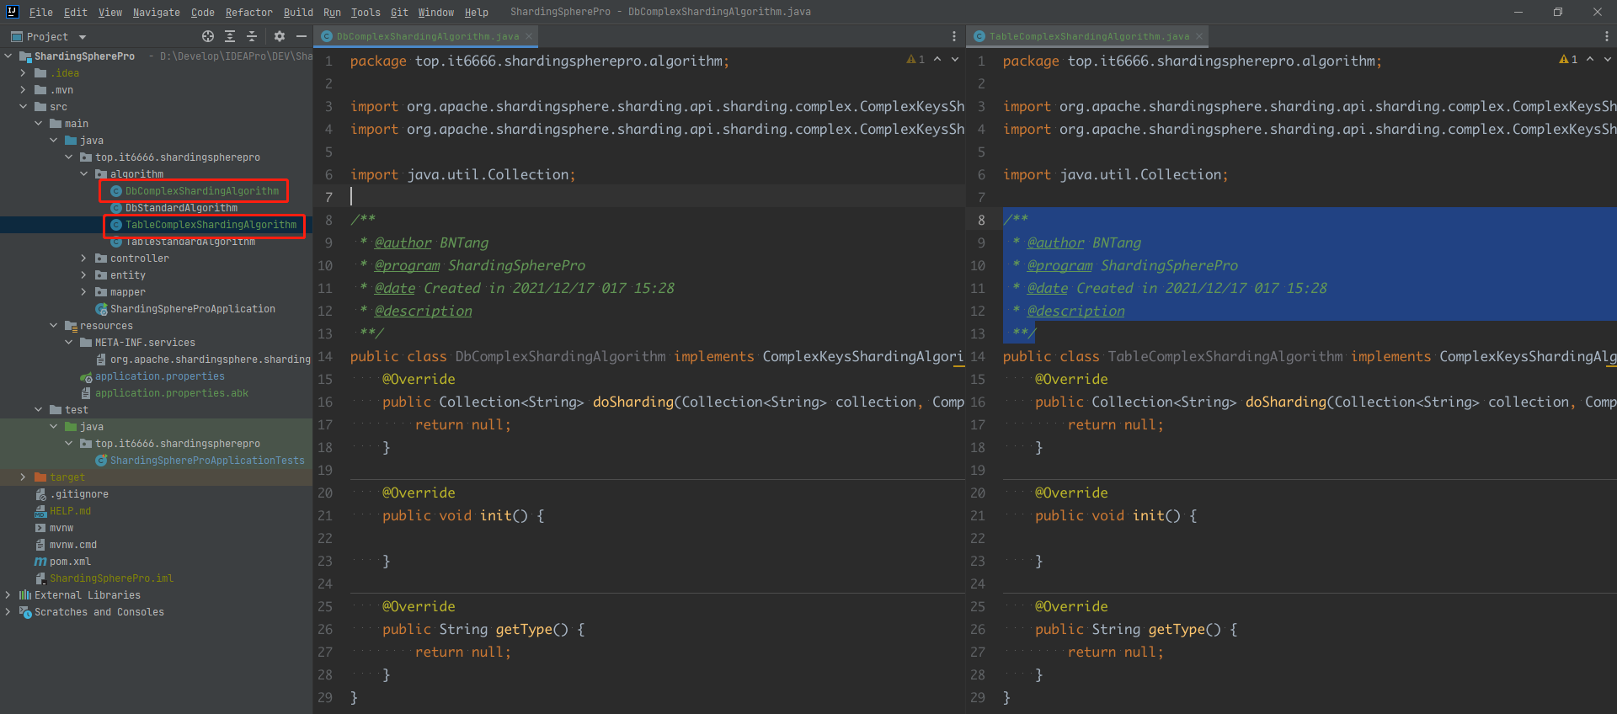Go to previous highlighted error in right editor

tap(1590, 59)
